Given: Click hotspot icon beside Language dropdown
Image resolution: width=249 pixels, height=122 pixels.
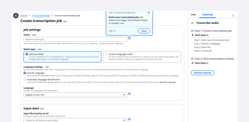Looking at the screenshot, I should 129,94.
